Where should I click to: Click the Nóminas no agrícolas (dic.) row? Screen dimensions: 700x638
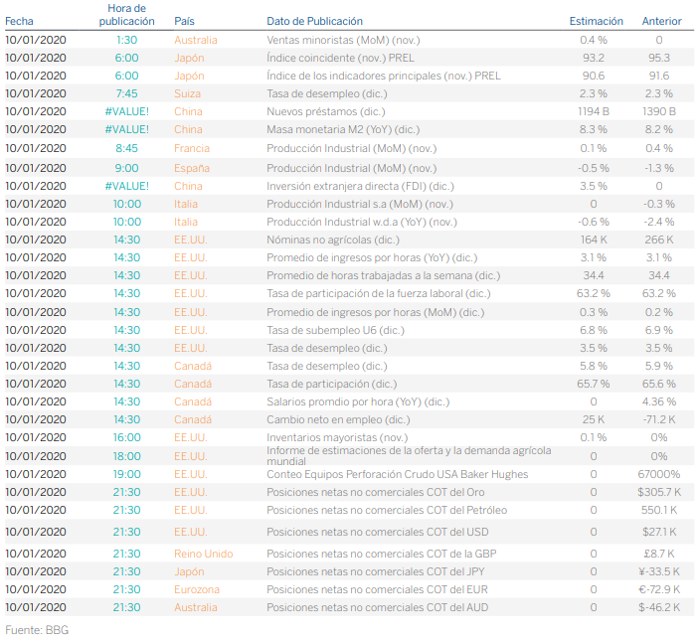pyautogui.click(x=333, y=239)
